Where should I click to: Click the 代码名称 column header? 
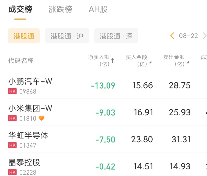coord(21,61)
